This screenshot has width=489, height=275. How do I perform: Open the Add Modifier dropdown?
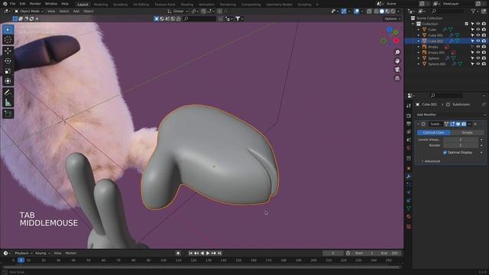(450, 115)
